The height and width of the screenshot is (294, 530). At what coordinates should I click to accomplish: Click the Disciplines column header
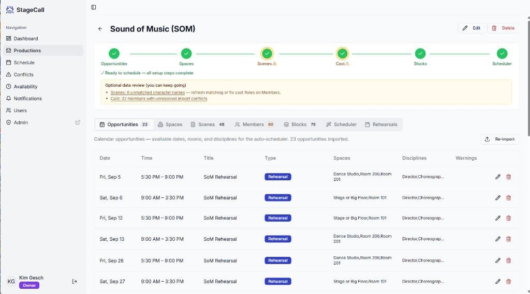point(414,158)
